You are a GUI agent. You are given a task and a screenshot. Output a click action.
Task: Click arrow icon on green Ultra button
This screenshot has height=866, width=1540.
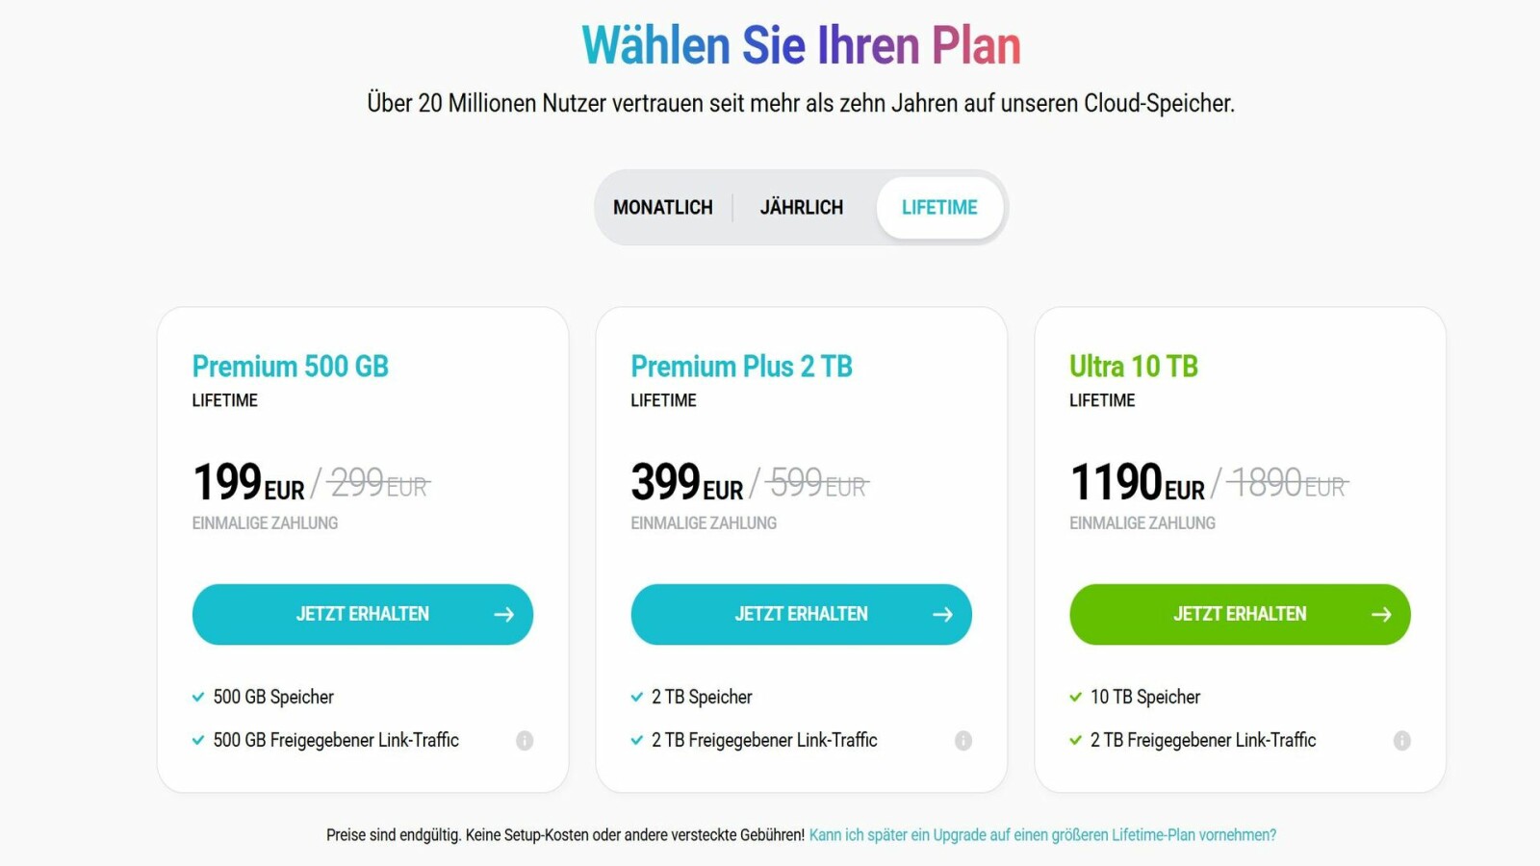1382,614
